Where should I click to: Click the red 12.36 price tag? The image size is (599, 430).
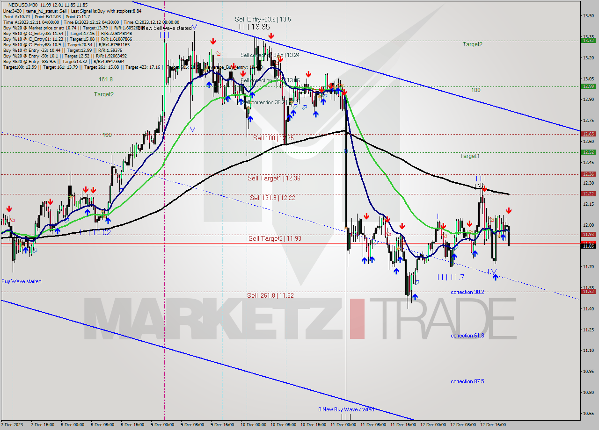(588, 174)
